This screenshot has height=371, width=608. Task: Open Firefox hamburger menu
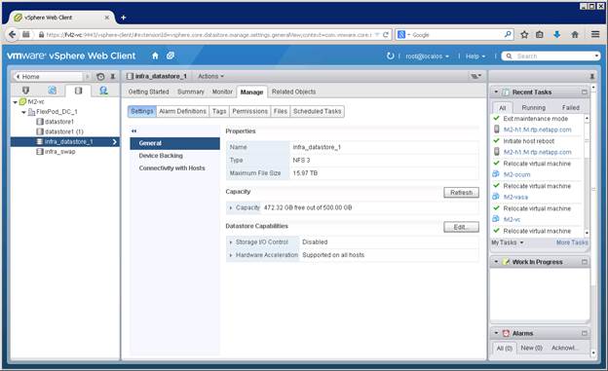(x=595, y=34)
